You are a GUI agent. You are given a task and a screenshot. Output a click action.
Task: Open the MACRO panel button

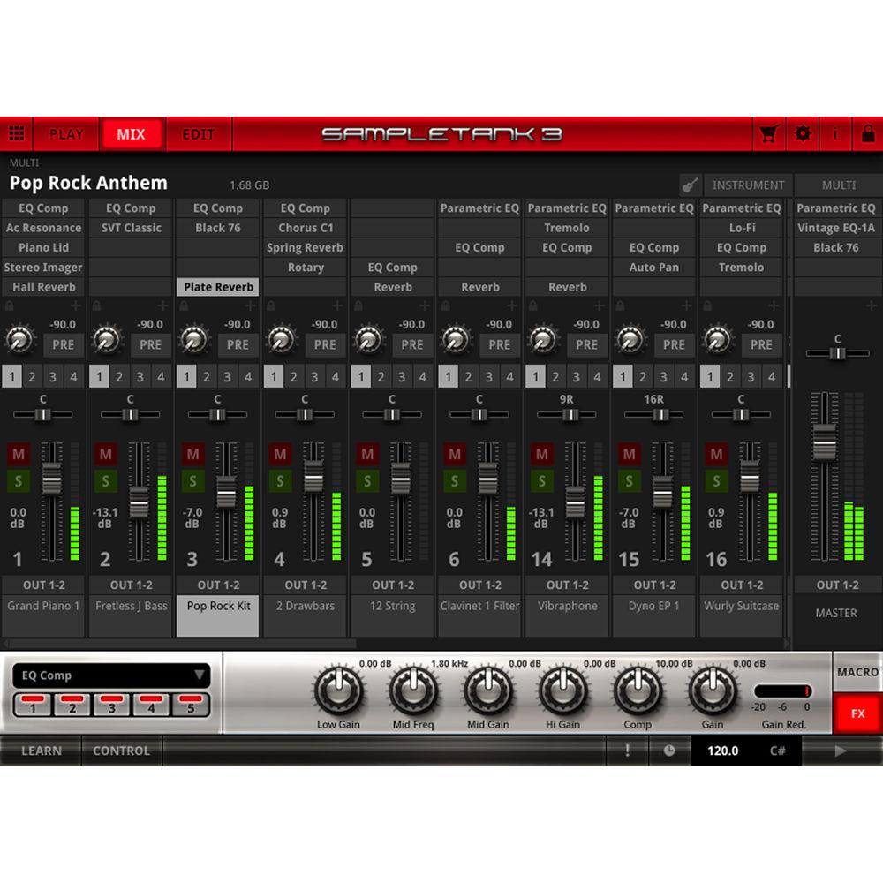click(856, 672)
